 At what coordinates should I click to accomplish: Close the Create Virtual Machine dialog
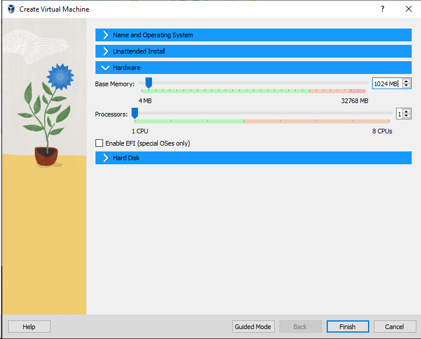click(x=408, y=9)
